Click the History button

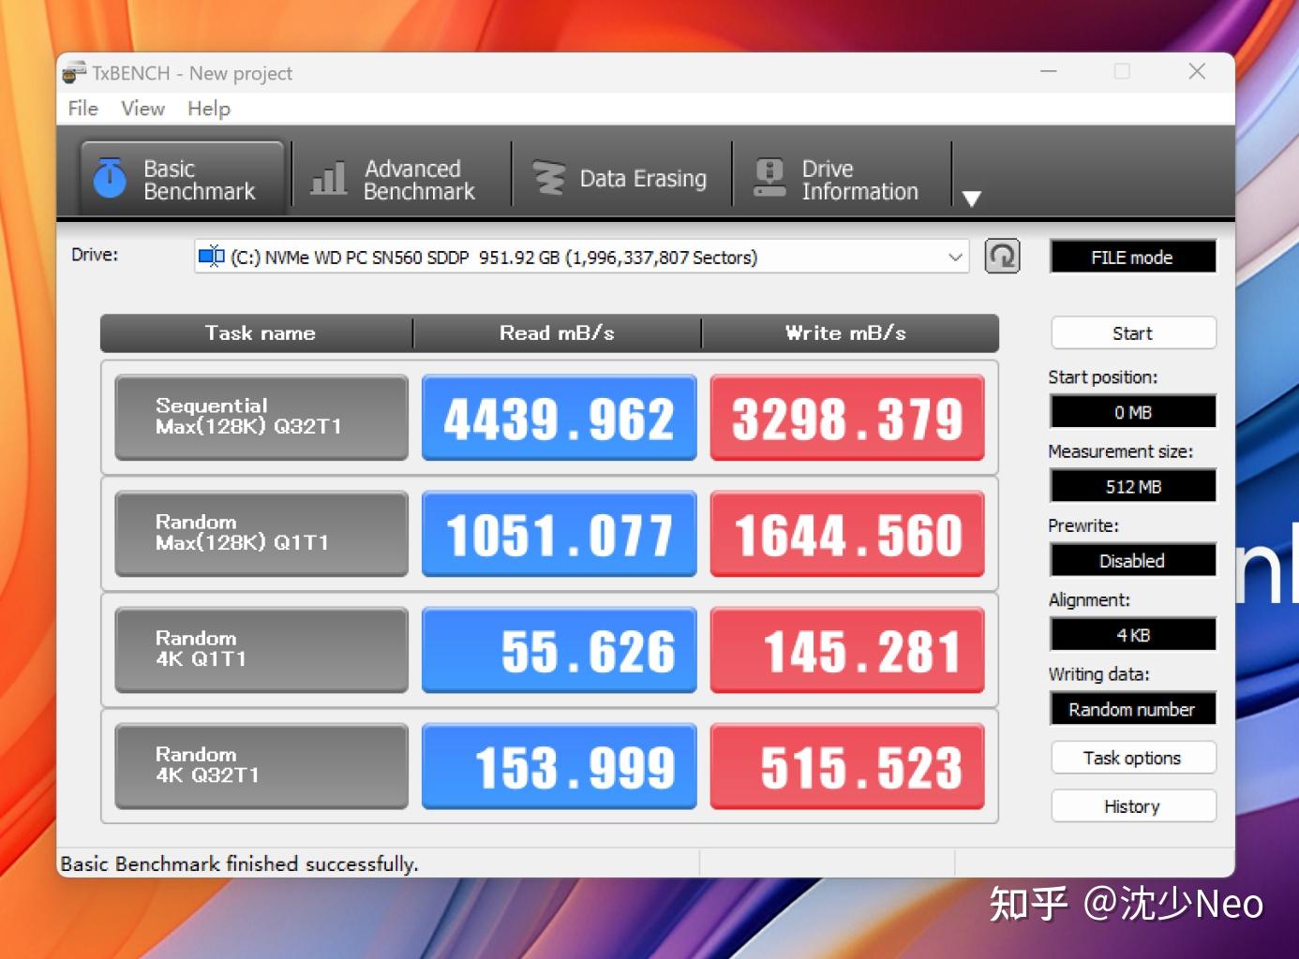(x=1133, y=806)
